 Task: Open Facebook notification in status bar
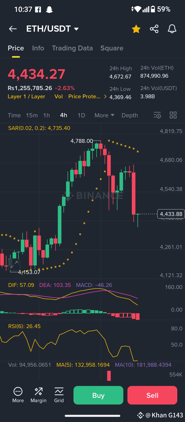click(x=38, y=10)
